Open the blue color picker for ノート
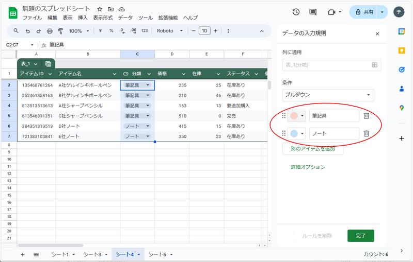413x262 pixels. (x=296, y=134)
